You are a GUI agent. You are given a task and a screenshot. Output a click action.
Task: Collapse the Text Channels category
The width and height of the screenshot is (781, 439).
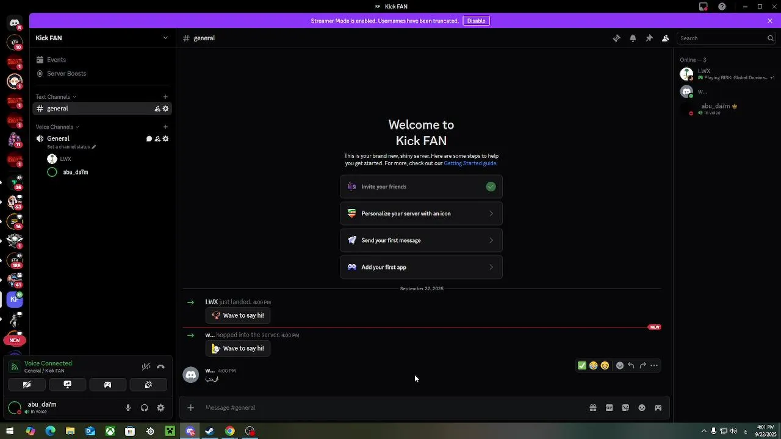pos(56,97)
